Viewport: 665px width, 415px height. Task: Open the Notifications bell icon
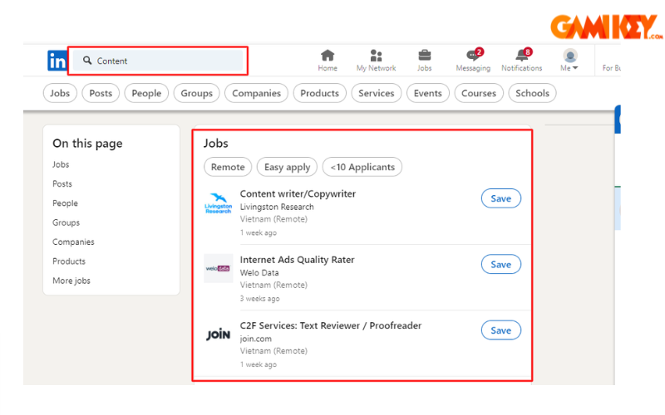tap(523, 55)
